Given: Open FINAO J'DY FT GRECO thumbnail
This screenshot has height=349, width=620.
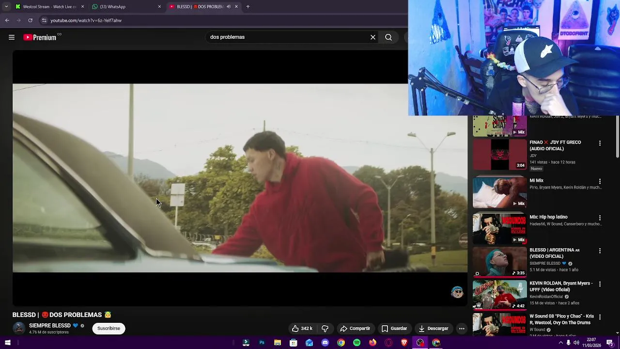Looking at the screenshot, I should pos(499,155).
